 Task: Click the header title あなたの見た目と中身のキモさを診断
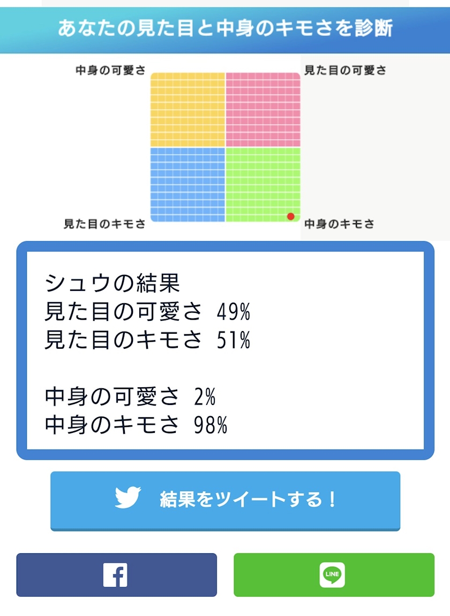(225, 28)
